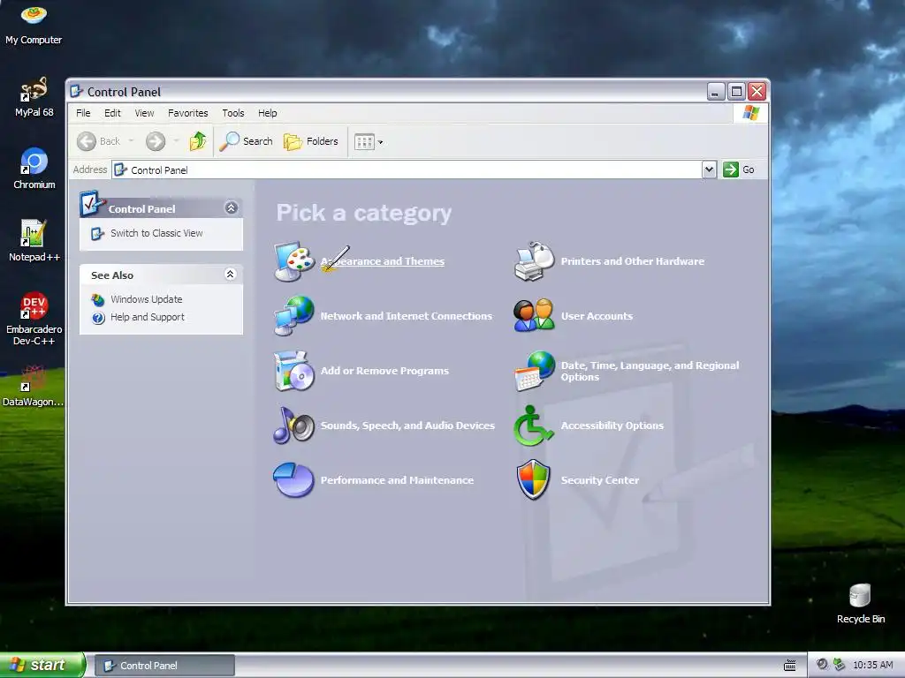Click the Printers and Other Hardware text link
This screenshot has height=678, width=905.
click(x=633, y=261)
